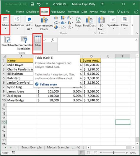Insert a statistic chart

(64, 23)
